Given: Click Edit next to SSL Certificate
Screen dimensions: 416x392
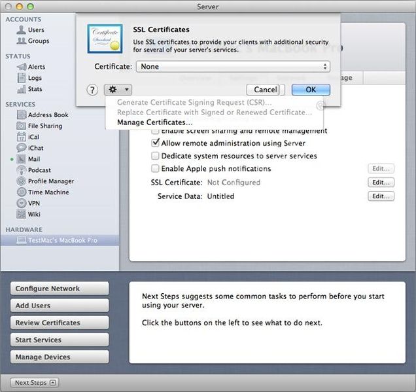Looking at the screenshot, I should pyautogui.click(x=381, y=183).
